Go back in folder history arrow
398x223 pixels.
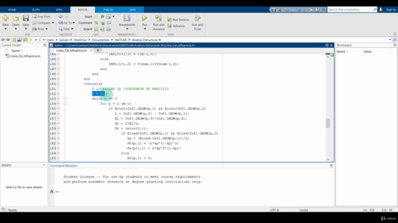(x=2, y=40)
